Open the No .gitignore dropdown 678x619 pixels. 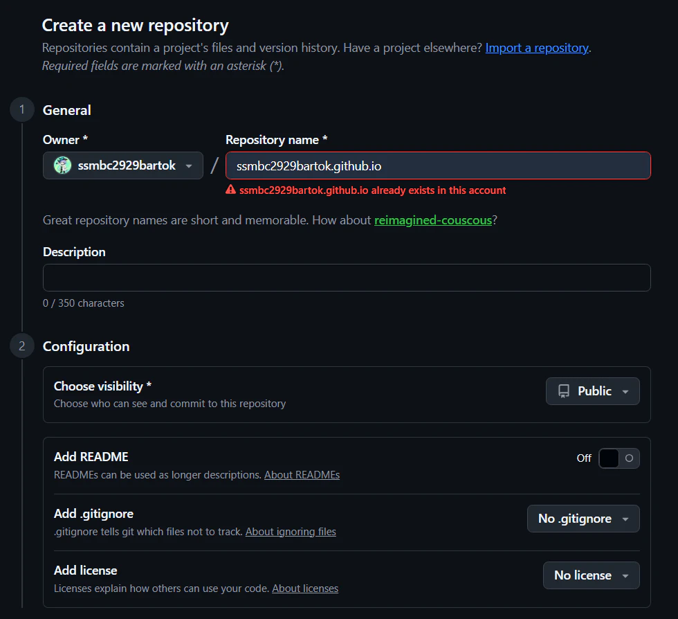[x=583, y=518]
